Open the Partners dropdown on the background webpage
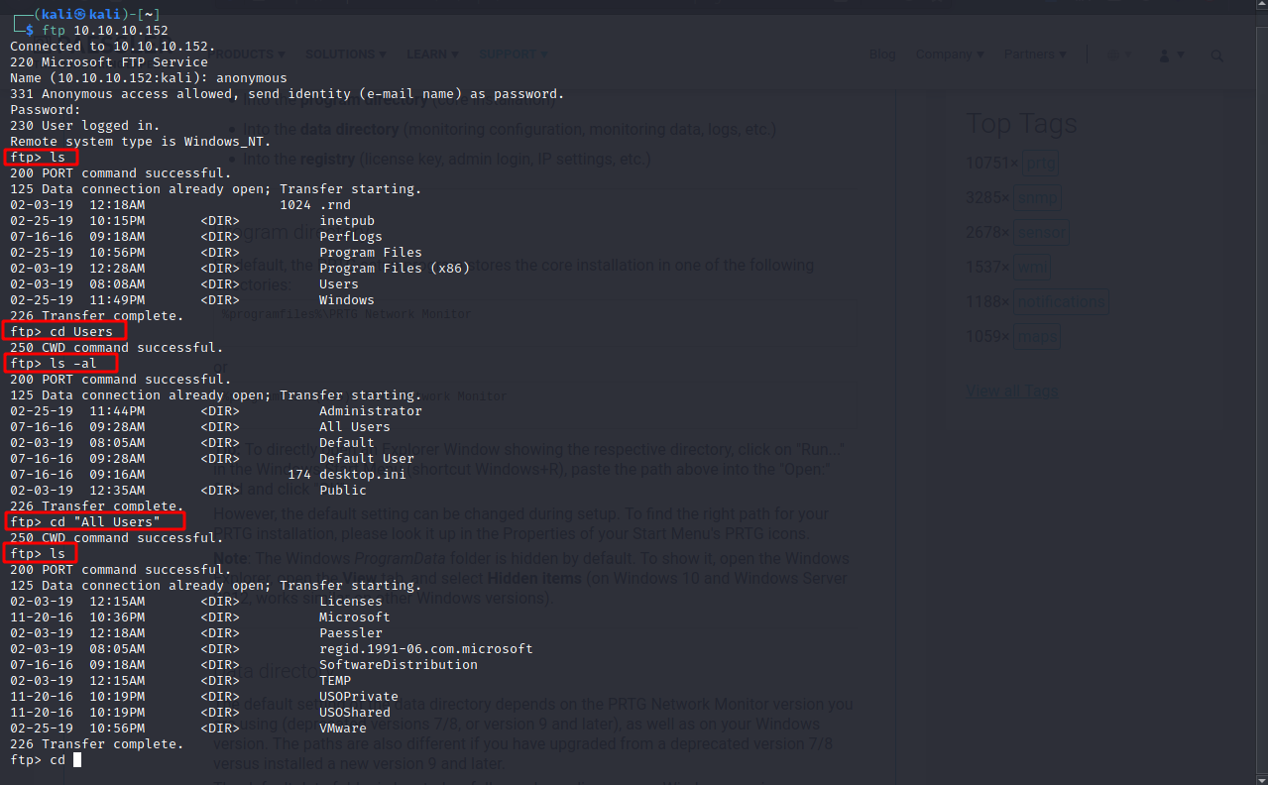The height and width of the screenshot is (785, 1268). pos(1035,55)
